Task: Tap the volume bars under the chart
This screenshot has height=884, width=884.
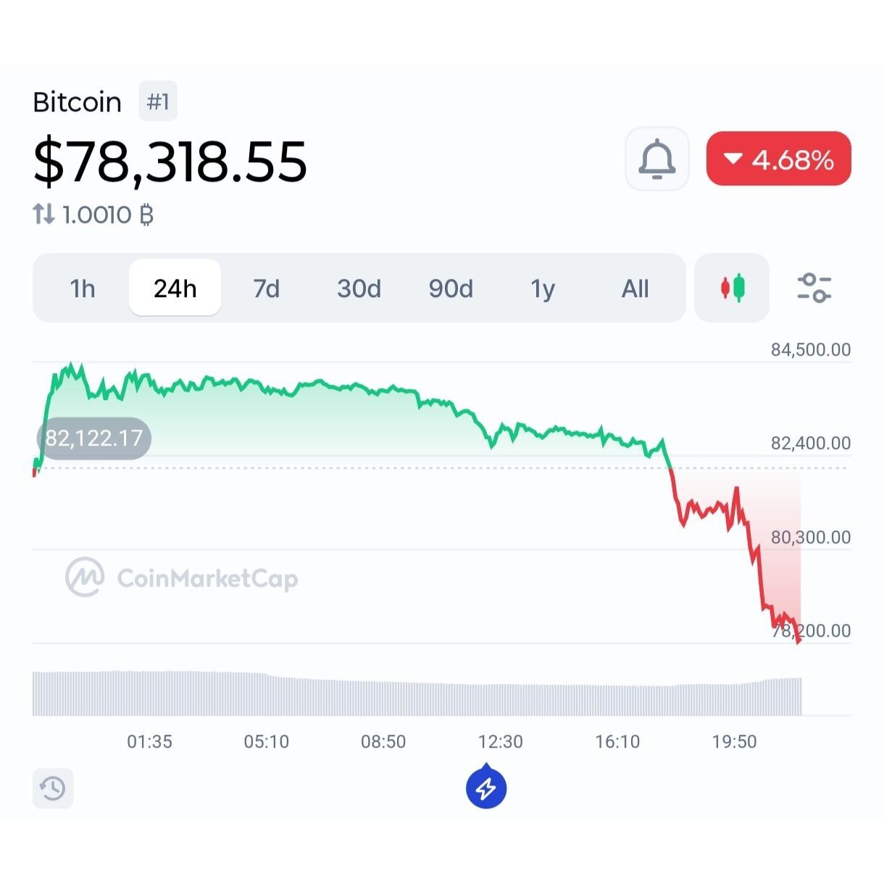Action: tap(417, 693)
